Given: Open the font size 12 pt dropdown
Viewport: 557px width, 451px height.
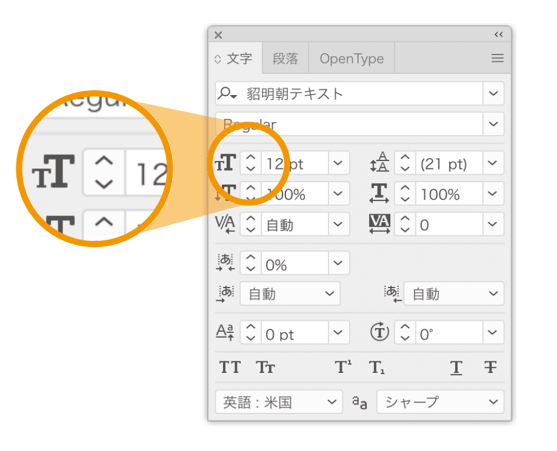Looking at the screenshot, I should point(338,163).
